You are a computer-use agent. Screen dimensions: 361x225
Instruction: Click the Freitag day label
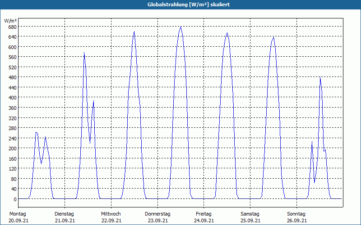click(x=204, y=214)
